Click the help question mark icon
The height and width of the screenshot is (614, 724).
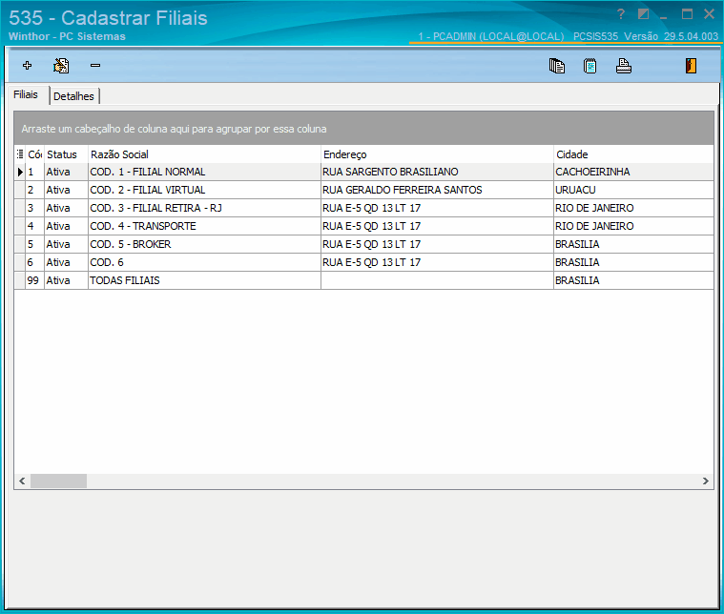[x=621, y=14]
